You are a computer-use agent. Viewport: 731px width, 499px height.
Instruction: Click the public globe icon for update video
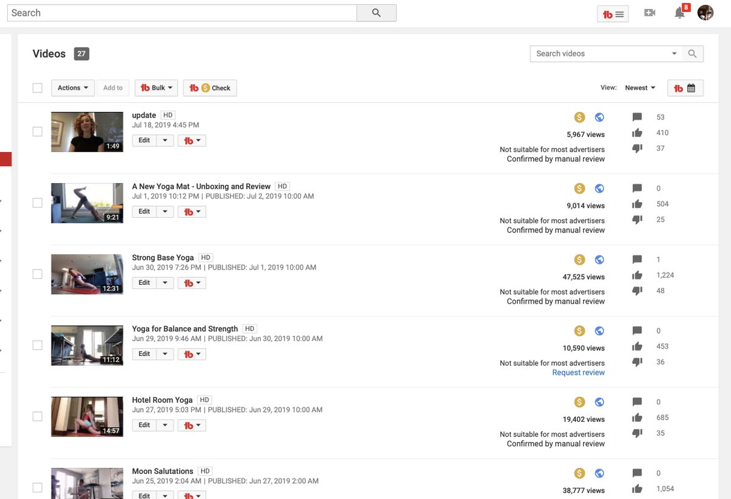tap(599, 117)
